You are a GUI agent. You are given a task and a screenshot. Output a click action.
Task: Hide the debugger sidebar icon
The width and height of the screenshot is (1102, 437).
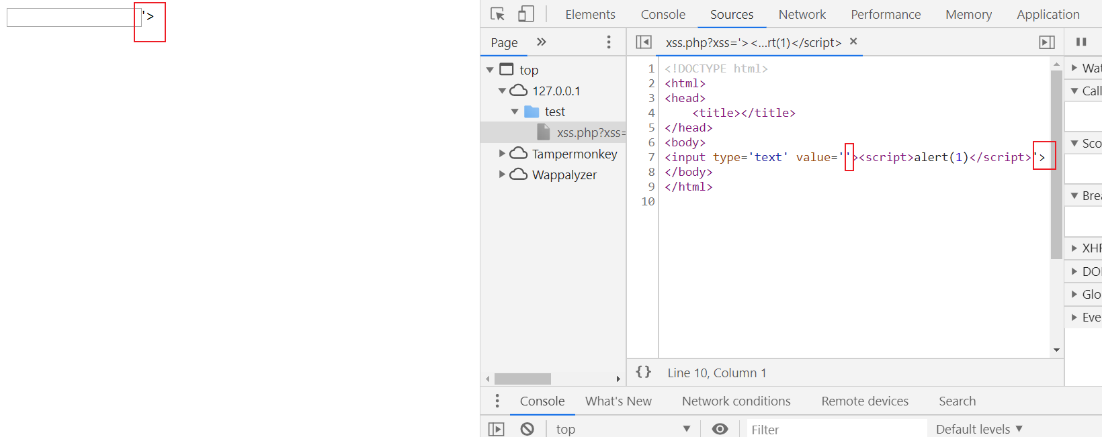1047,42
